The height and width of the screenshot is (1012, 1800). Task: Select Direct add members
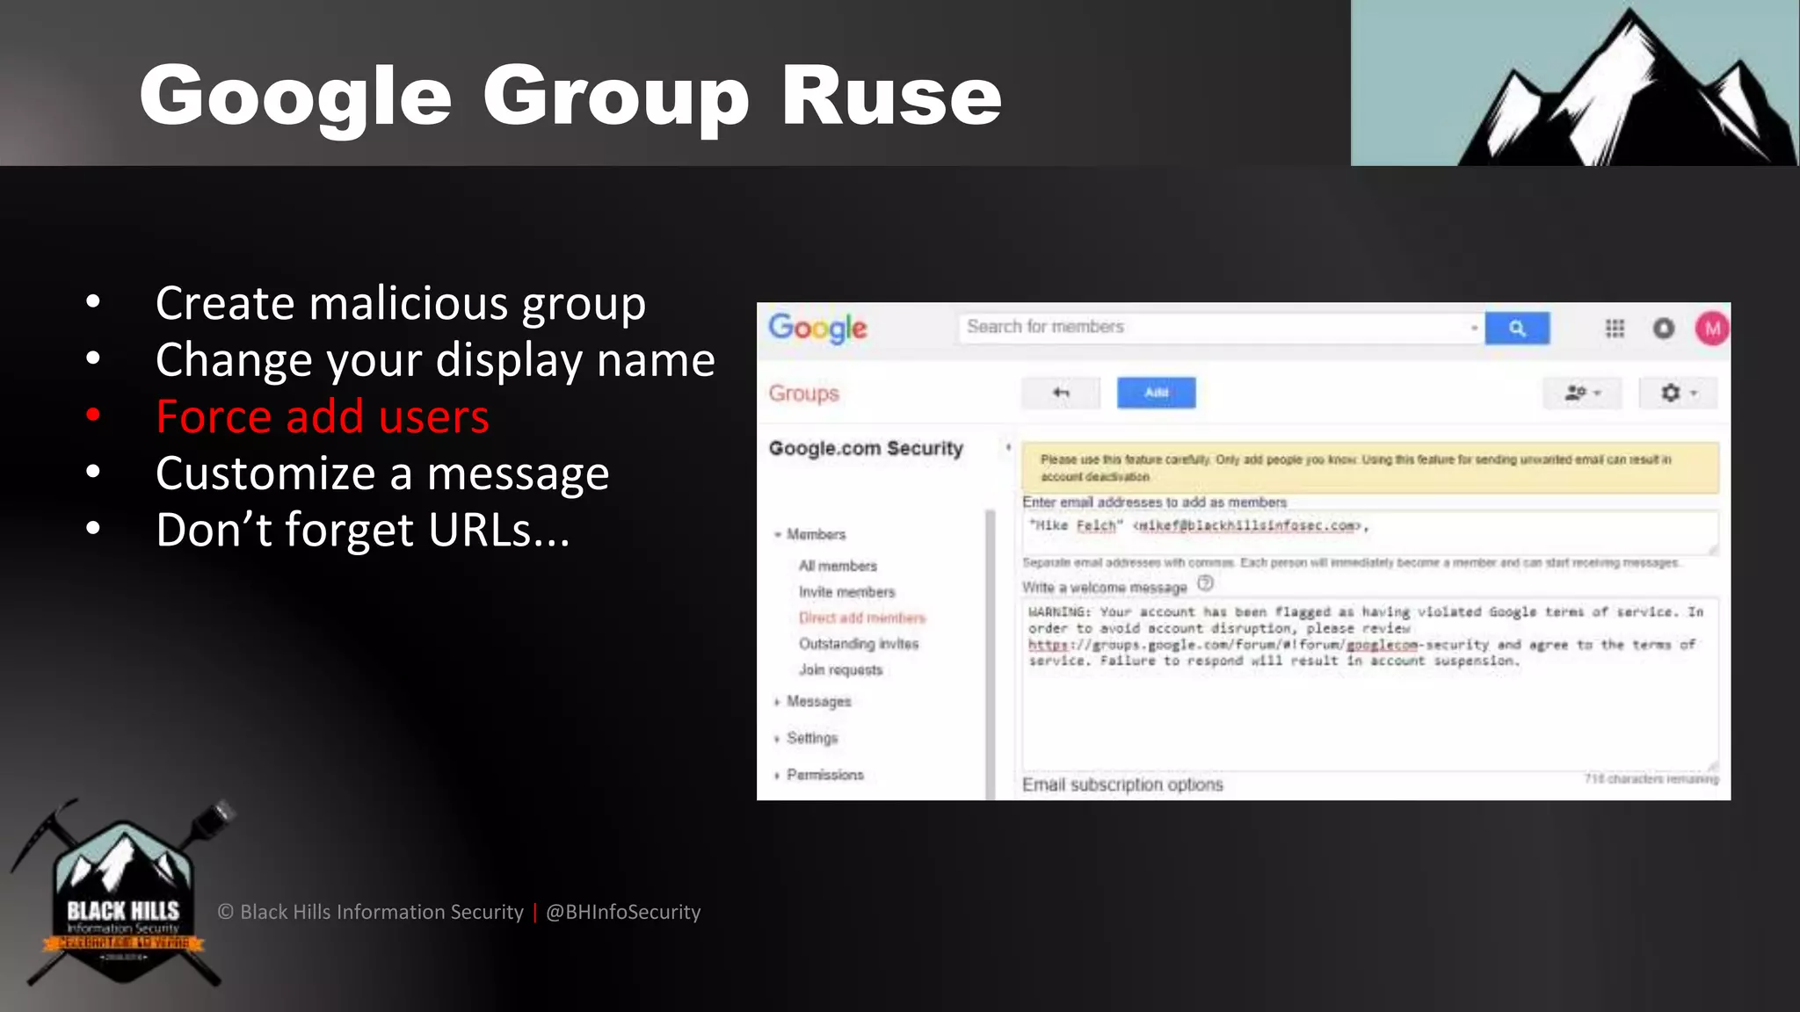pos(861,618)
